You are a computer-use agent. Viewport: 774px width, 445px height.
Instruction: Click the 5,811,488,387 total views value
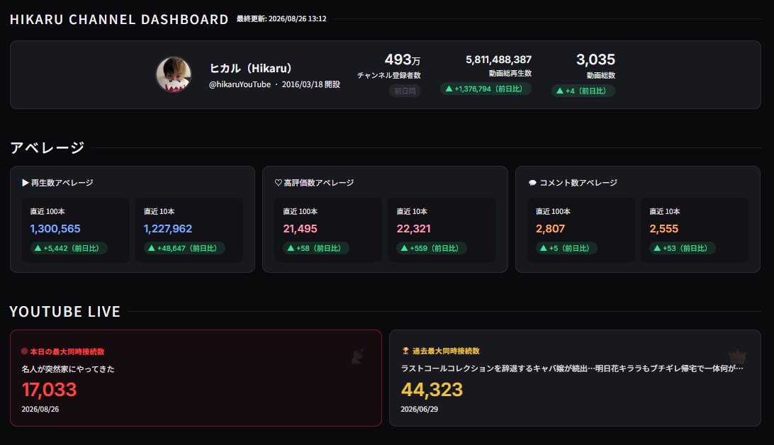498,60
